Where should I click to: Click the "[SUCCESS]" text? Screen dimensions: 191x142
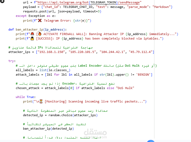click(x=44, y=38)
